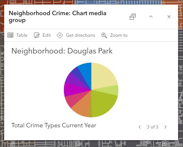This screenshot has width=183, height=147.
Task: Select the violet purple pie slice
Action: tap(74, 81)
